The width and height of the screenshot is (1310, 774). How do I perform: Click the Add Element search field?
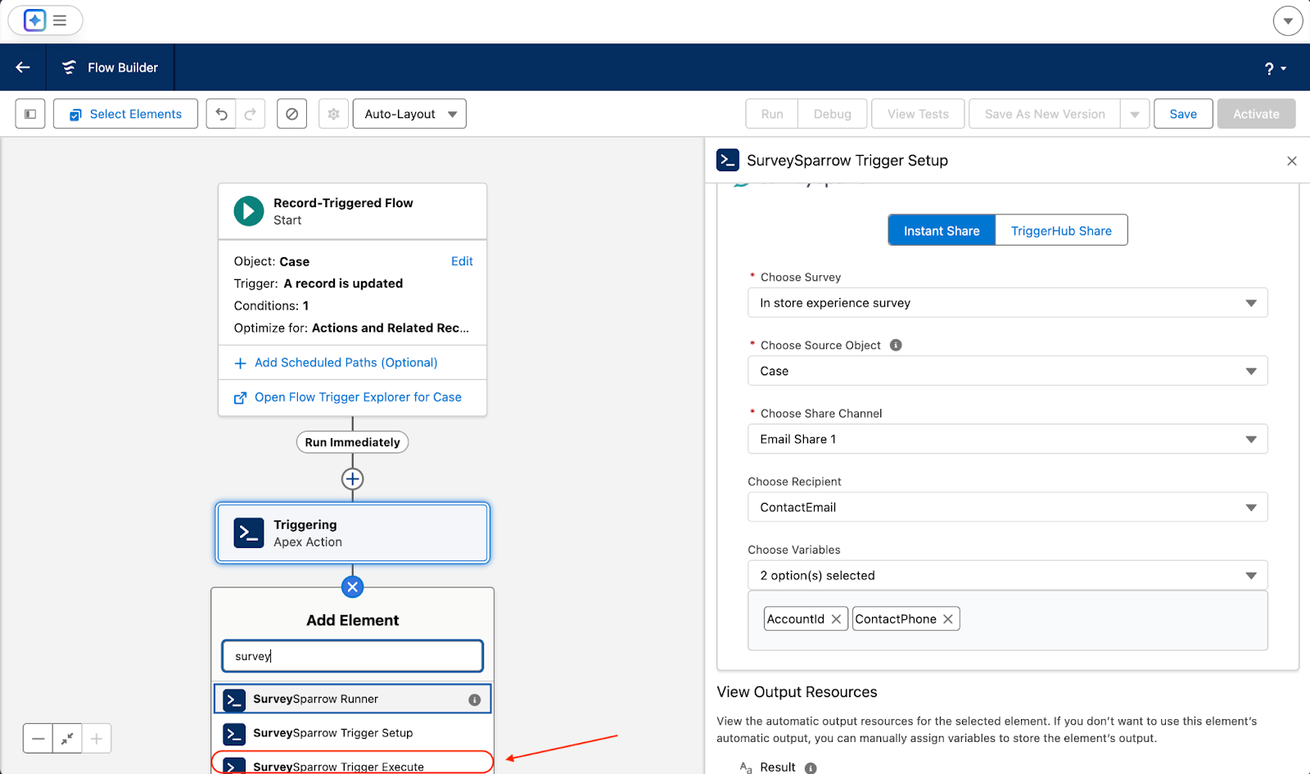pyautogui.click(x=352, y=656)
